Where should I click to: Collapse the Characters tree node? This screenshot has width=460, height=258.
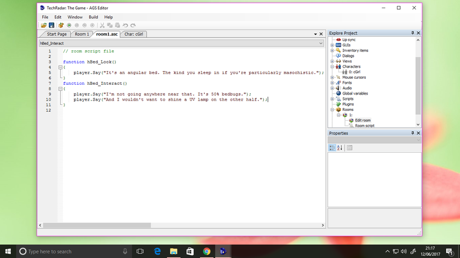click(x=332, y=67)
